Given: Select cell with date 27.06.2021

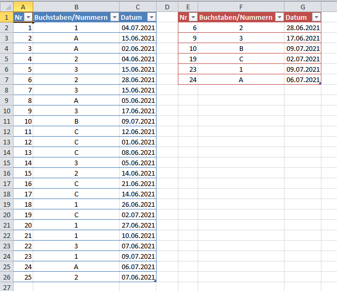Looking at the screenshot, I should (x=138, y=226).
